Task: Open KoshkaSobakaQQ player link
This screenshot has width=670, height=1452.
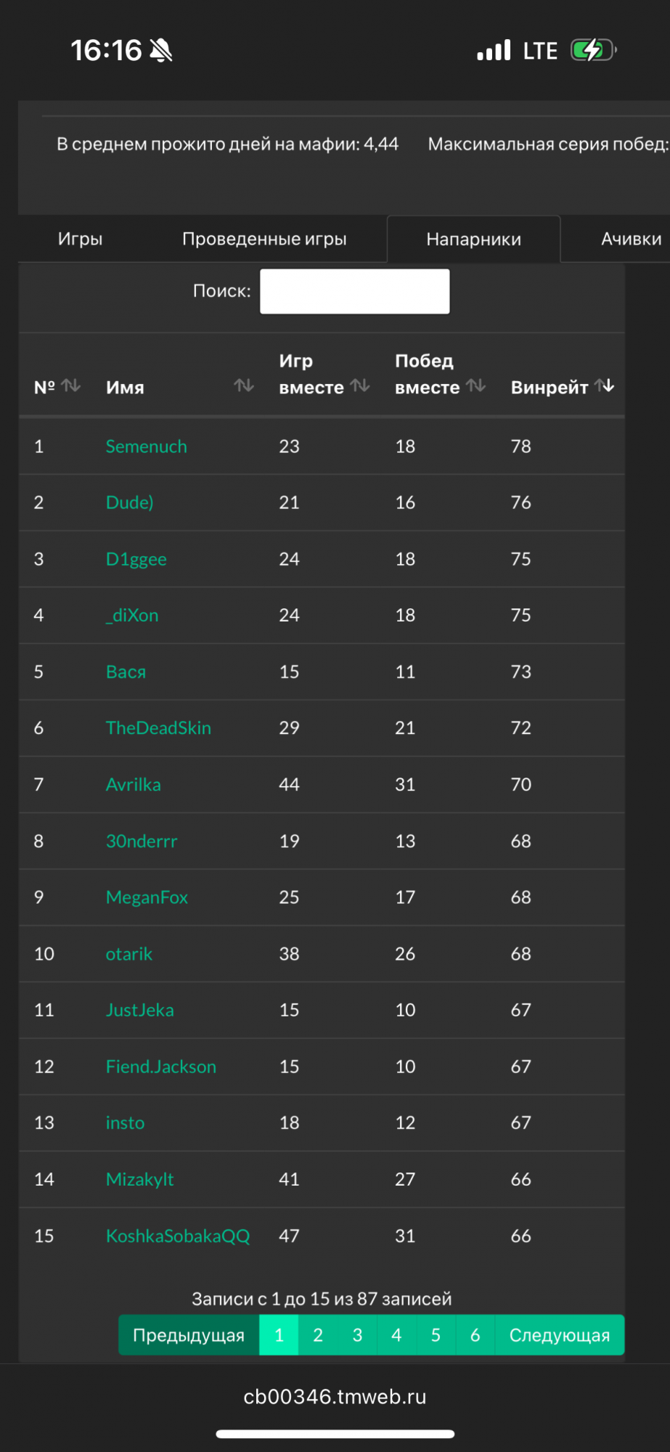Action: coord(178,1236)
